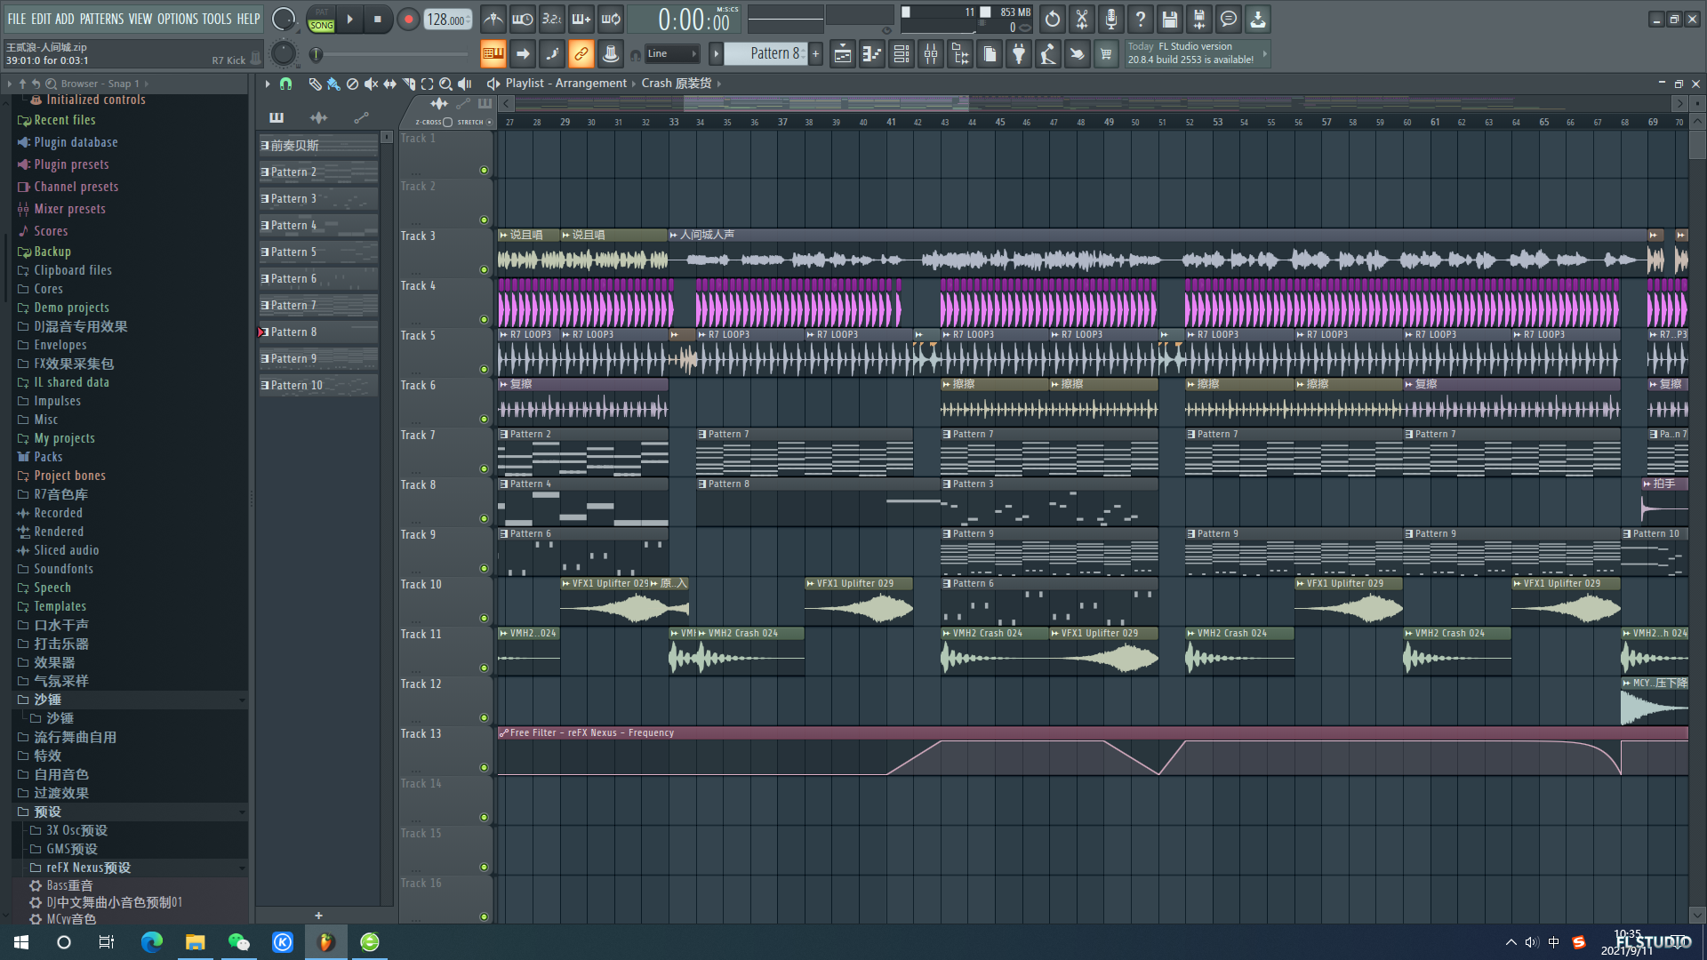The image size is (1707, 960).
Task: Open the TOOLS menu
Action: [216, 19]
